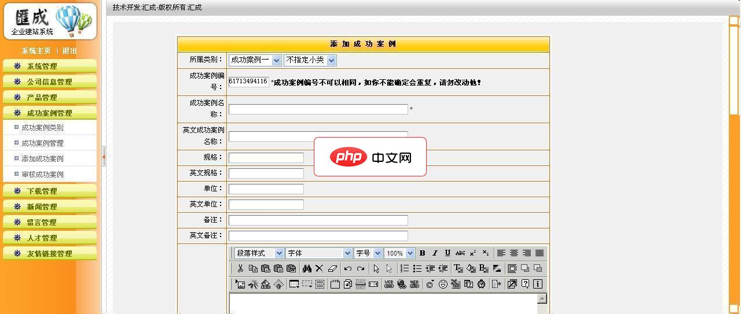Click the 成功案例名称 name input field
Image resolution: width=741 pixels, height=314 pixels.
318,109
